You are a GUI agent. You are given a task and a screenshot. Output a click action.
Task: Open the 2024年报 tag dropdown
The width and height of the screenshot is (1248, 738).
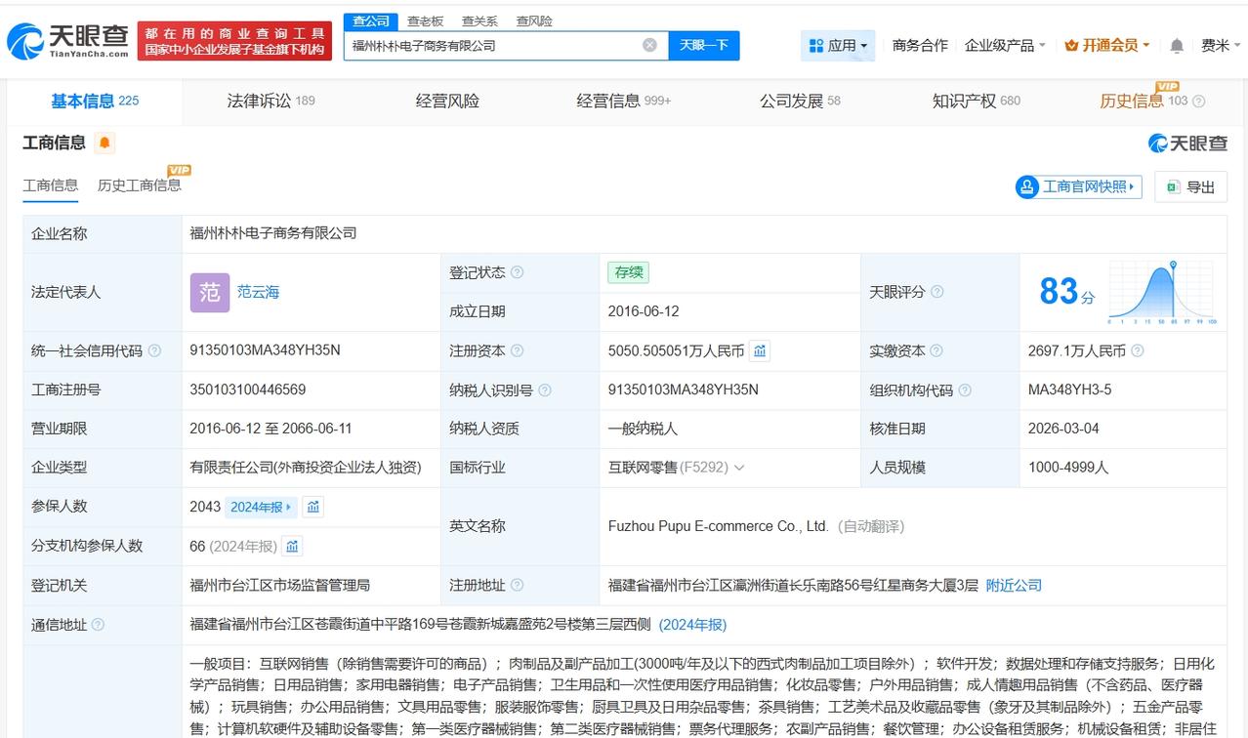(260, 507)
